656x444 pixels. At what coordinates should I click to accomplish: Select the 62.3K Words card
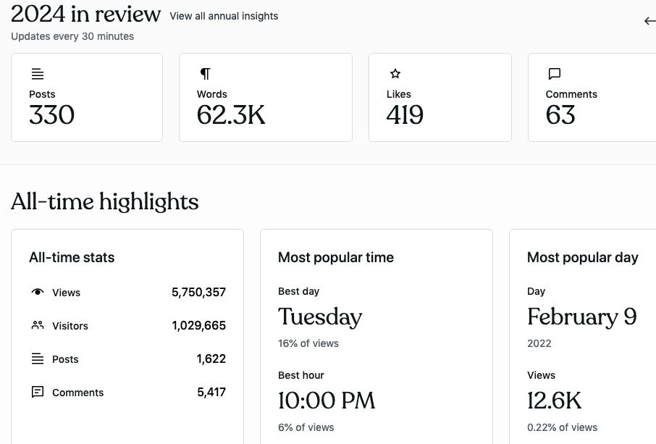point(265,97)
